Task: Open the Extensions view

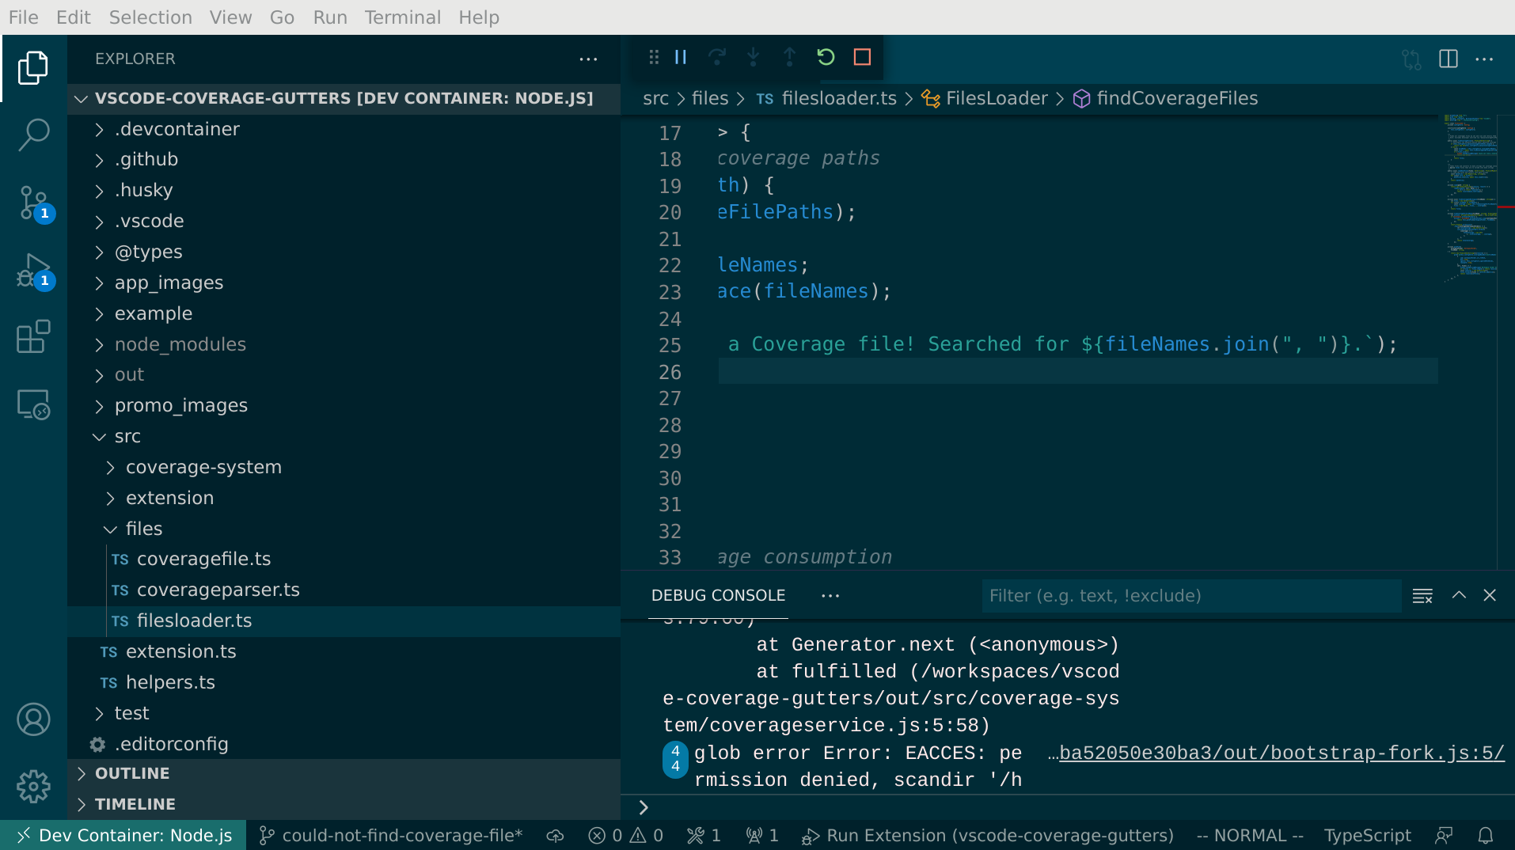Action: (33, 336)
